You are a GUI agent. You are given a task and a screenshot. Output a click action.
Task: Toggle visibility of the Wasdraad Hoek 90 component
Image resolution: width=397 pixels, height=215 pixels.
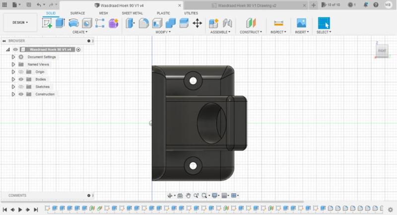pyautogui.click(x=15, y=50)
